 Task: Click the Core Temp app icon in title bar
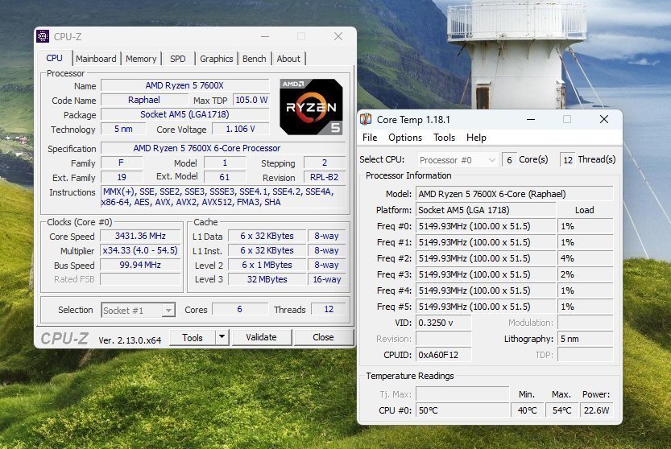[366, 119]
